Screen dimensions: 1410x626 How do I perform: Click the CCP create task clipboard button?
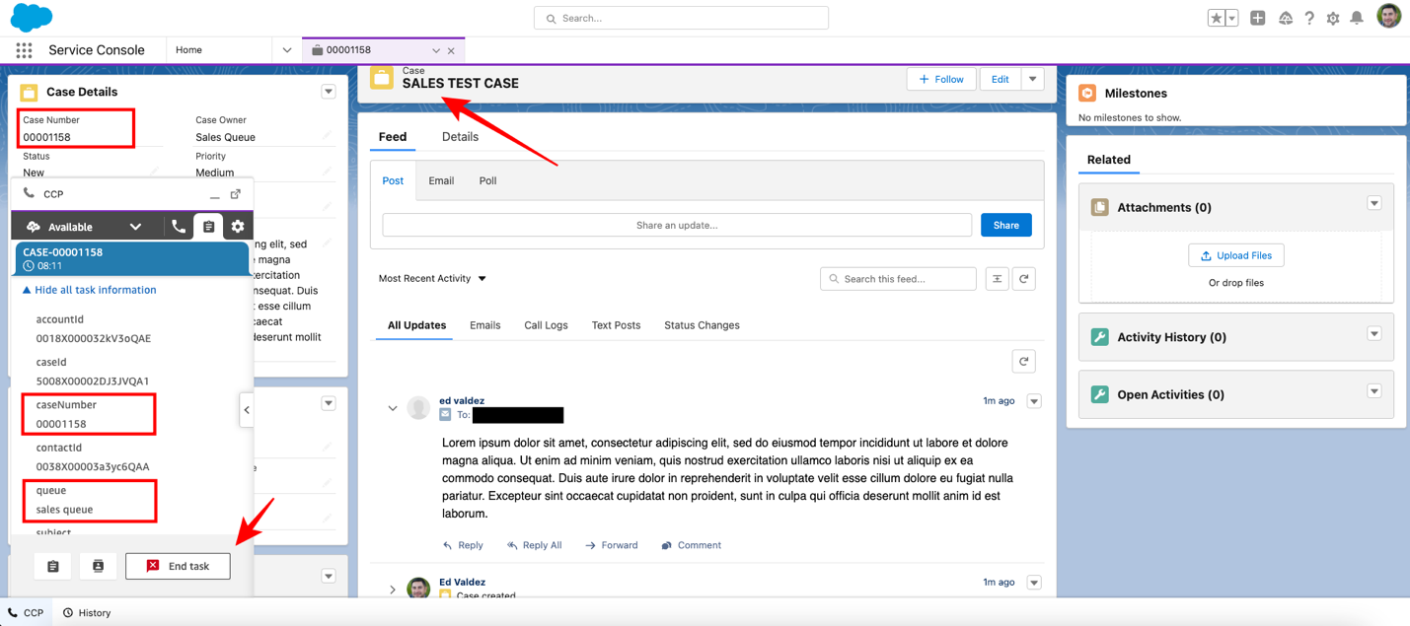[53, 566]
